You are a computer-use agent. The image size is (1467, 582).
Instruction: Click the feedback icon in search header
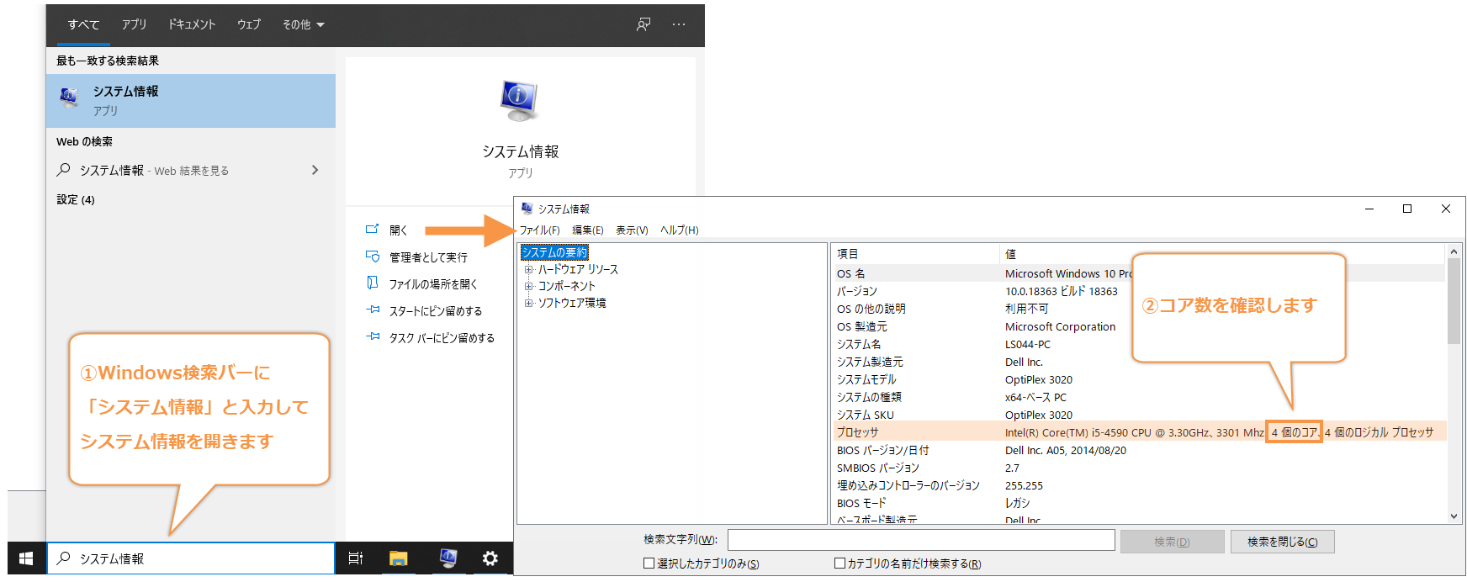point(643,24)
